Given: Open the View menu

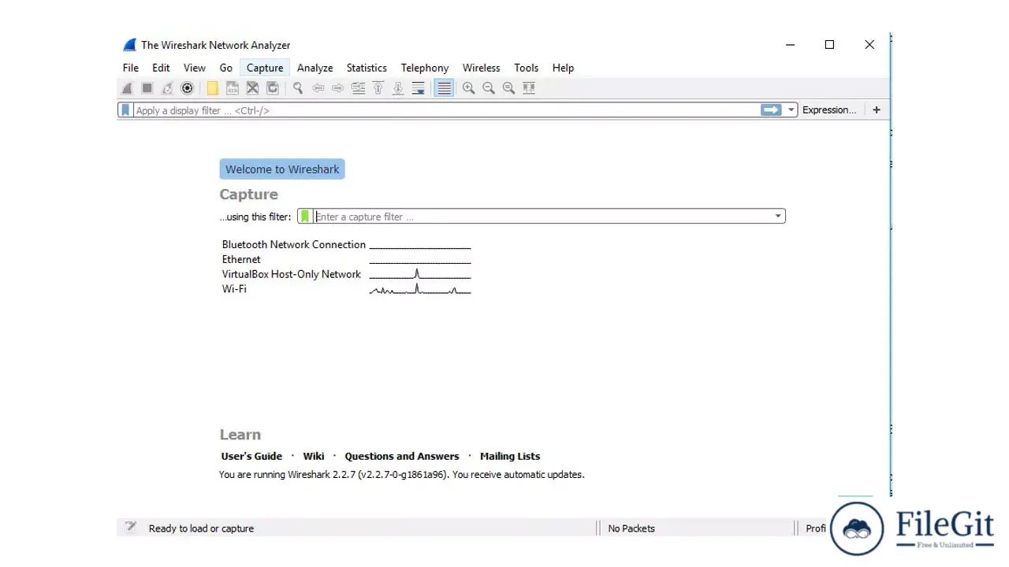Looking at the screenshot, I should tap(195, 68).
